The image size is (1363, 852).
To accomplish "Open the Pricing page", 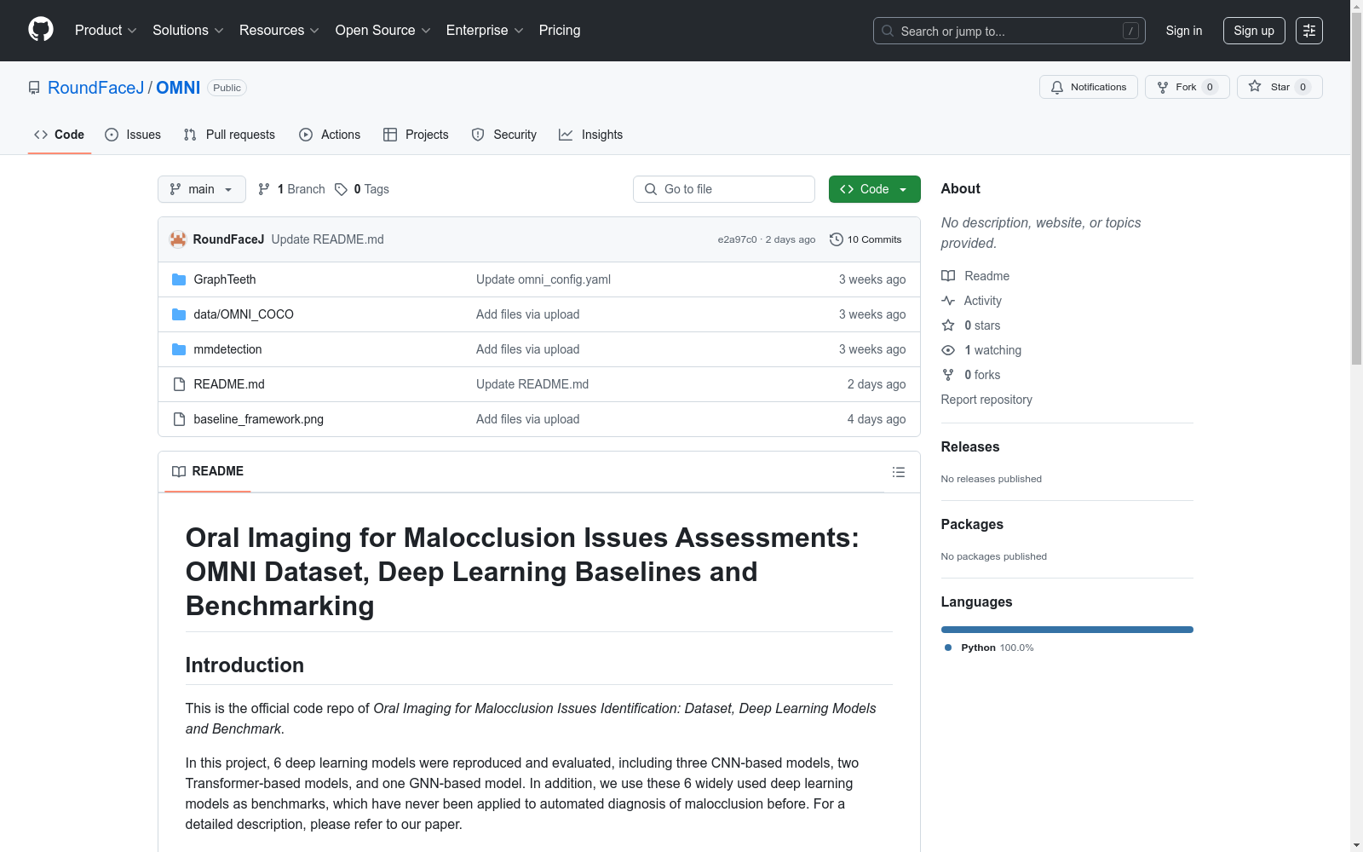I will coord(560,30).
